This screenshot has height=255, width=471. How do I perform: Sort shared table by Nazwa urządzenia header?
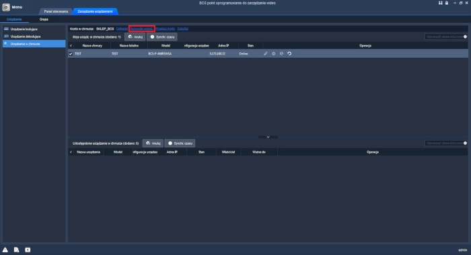tap(88, 152)
